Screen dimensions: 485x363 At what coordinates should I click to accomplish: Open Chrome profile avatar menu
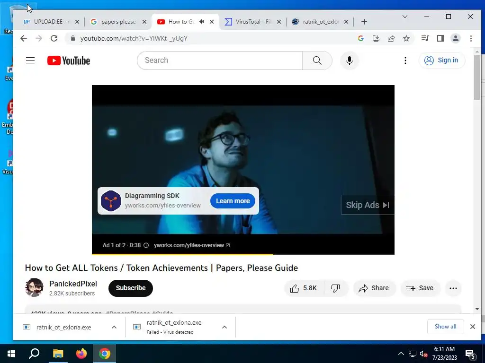point(456,38)
